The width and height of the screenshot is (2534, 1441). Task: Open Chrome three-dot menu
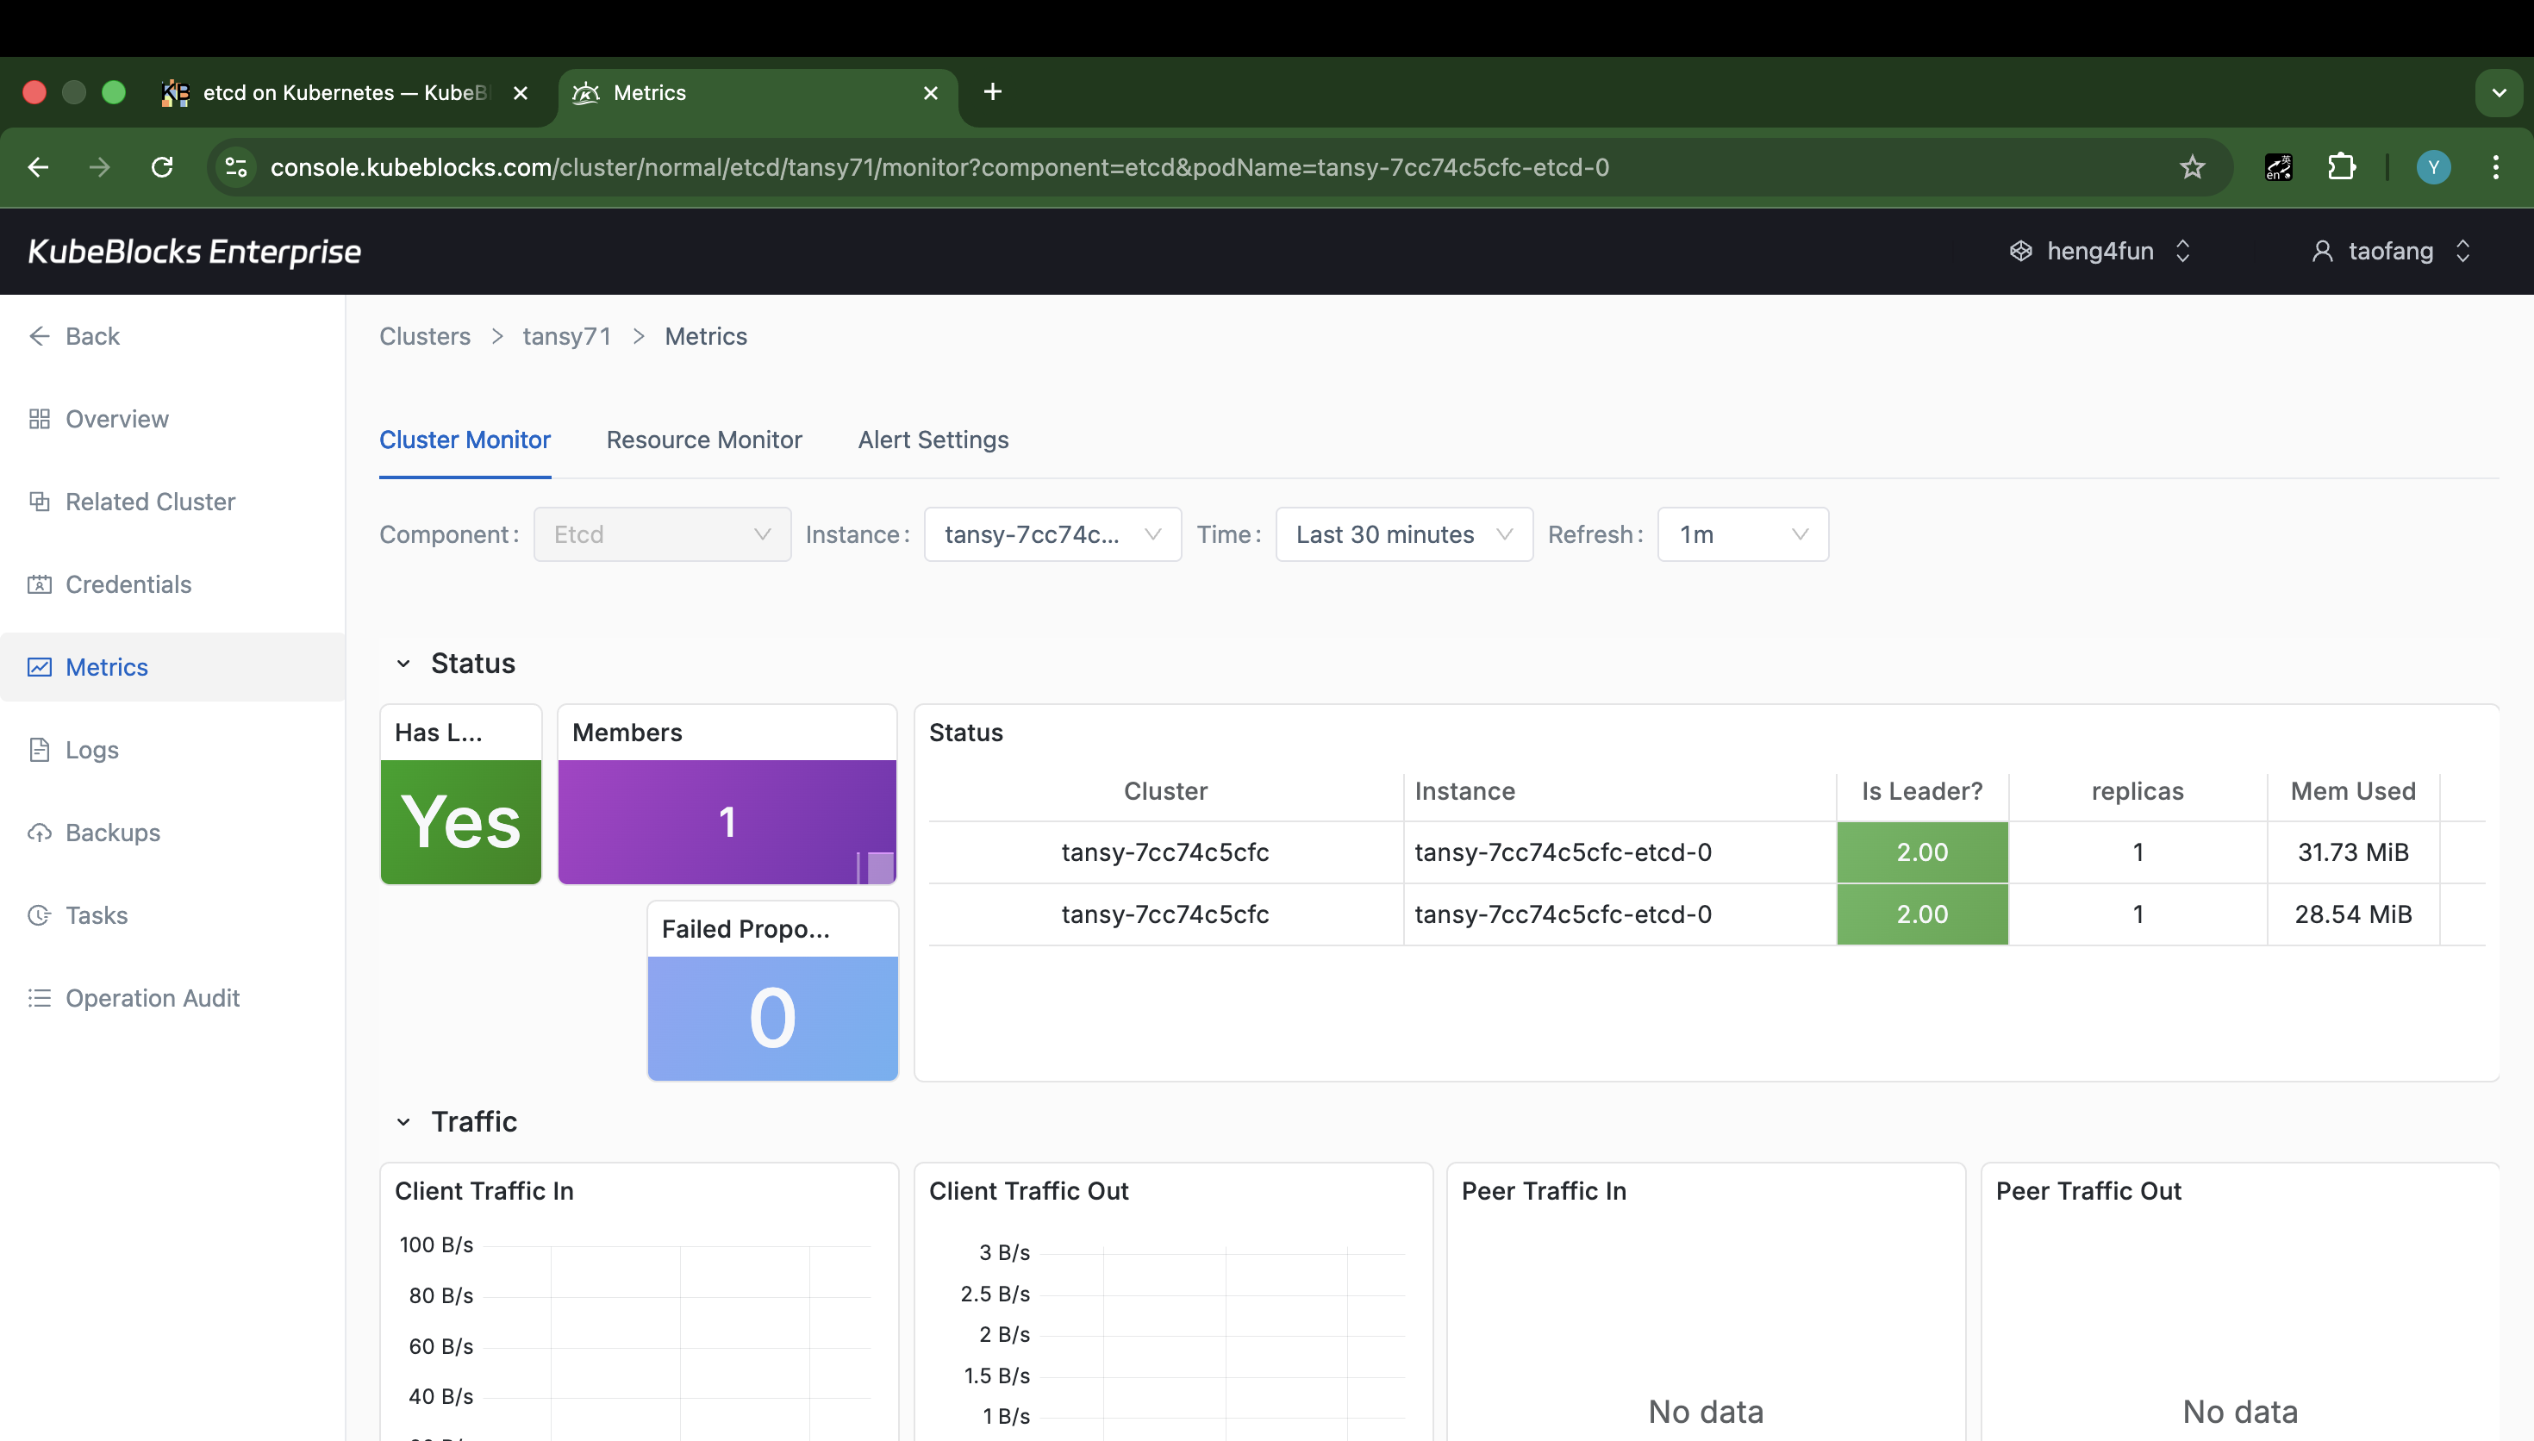click(x=2496, y=167)
